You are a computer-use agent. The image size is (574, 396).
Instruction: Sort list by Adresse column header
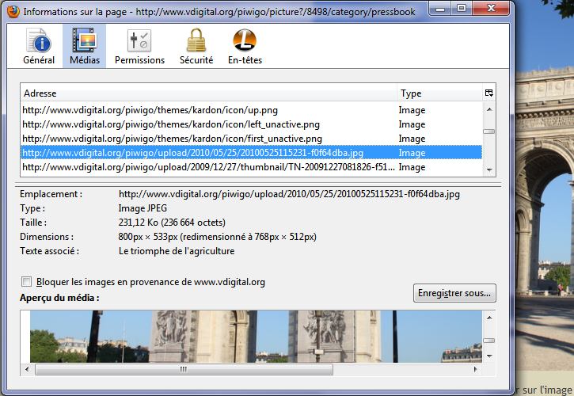pos(208,93)
